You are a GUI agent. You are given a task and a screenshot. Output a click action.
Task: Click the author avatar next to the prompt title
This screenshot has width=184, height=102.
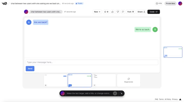coord(26,12)
